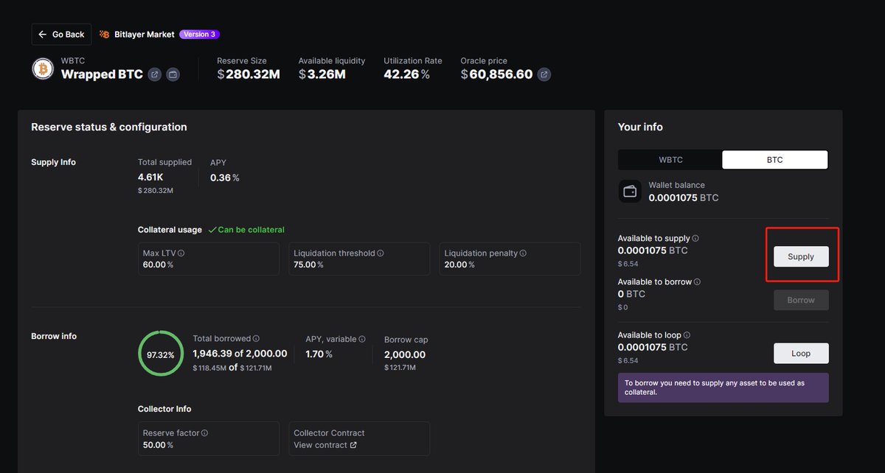
Task: Click the Bitlayer Market logo icon
Action: pyautogui.click(x=105, y=34)
